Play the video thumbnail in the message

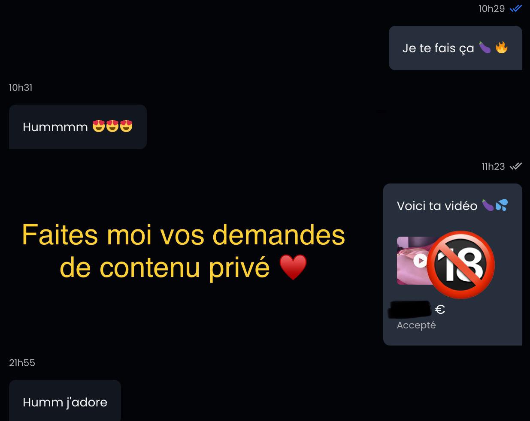[x=420, y=261]
